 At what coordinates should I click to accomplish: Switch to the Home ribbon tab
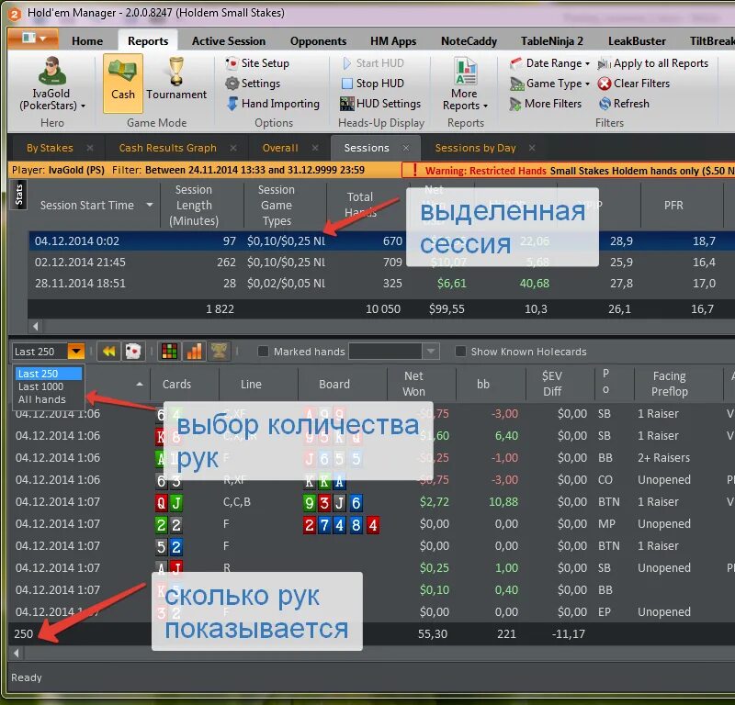pyautogui.click(x=87, y=41)
